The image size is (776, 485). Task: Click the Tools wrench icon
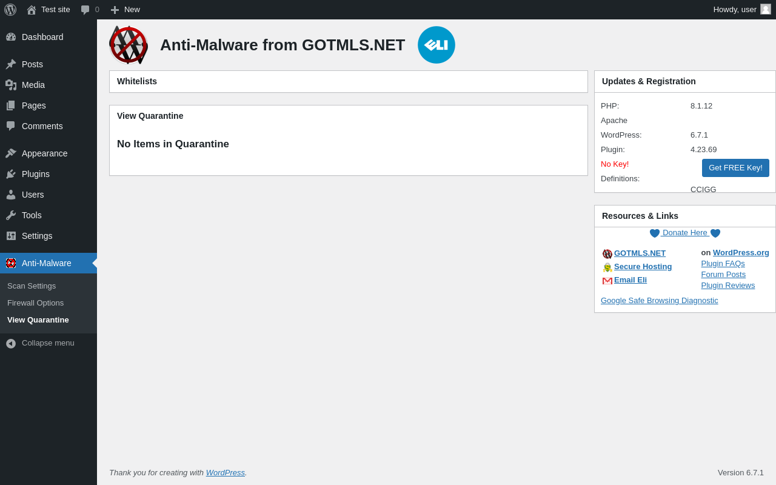11,215
